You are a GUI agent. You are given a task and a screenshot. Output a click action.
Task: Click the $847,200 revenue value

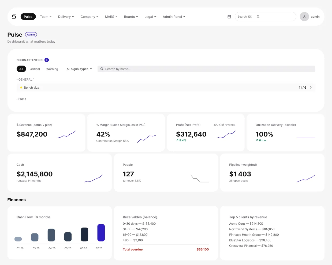coord(32,134)
